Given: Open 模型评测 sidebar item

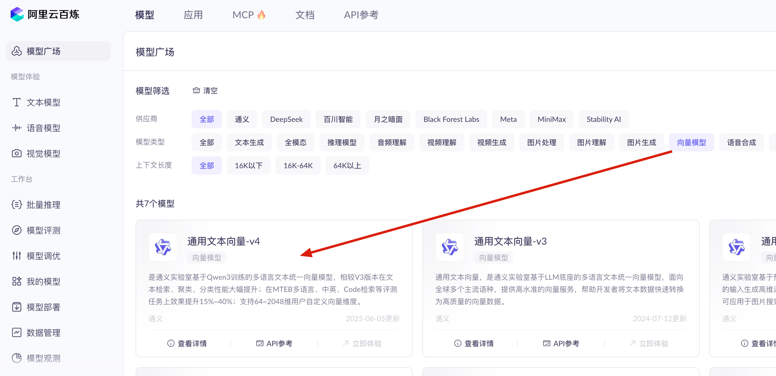Looking at the screenshot, I should pos(43,230).
